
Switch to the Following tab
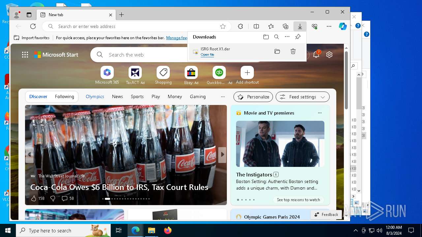pos(65,96)
